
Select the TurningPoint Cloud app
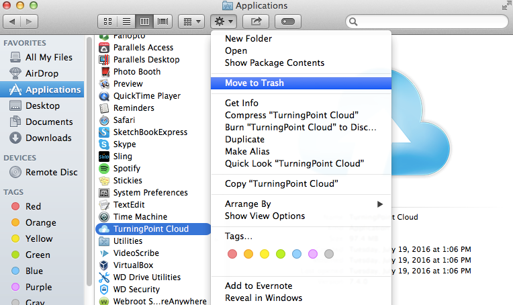pyautogui.click(x=153, y=228)
